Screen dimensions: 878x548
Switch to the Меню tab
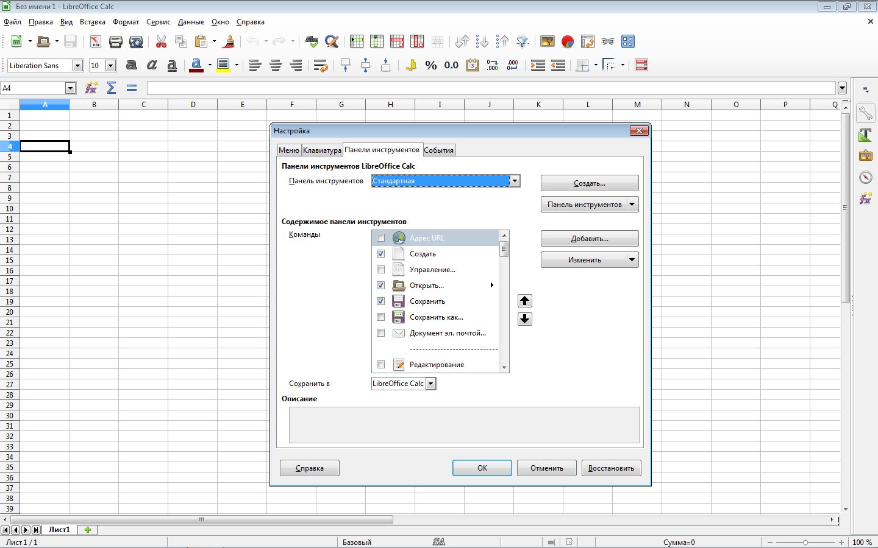[x=289, y=150]
